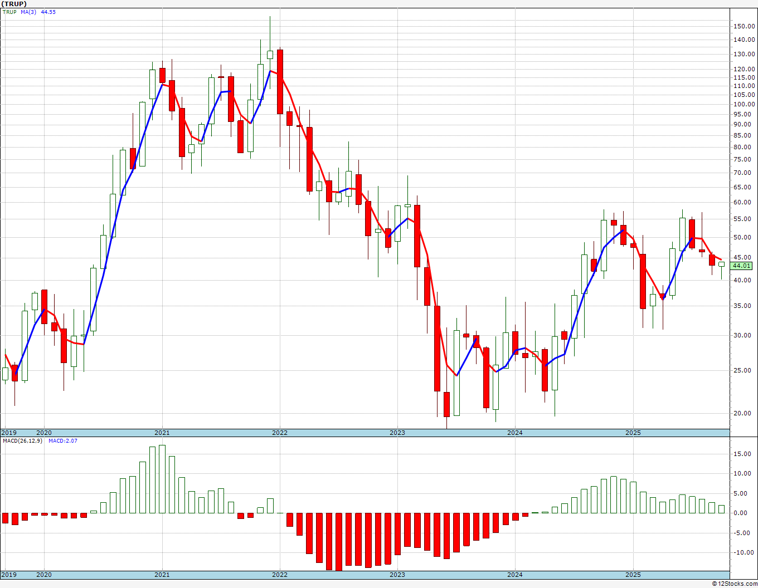Viewport: 758px width, 588px height.
Task: Select 2024 on the price chart time axis
Action: 515,433
